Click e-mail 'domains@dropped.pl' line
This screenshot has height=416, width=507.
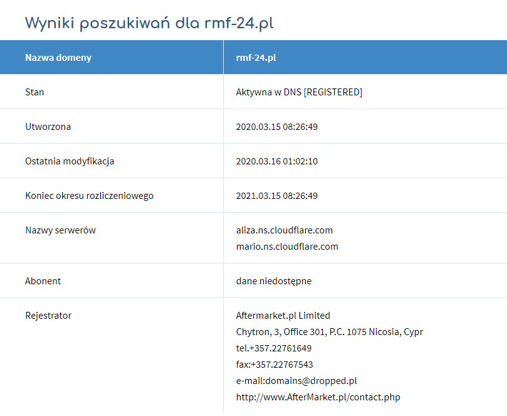point(296,381)
